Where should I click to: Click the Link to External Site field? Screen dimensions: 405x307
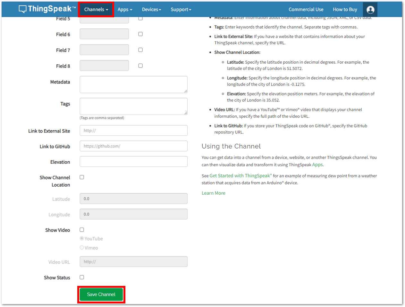tap(133, 131)
